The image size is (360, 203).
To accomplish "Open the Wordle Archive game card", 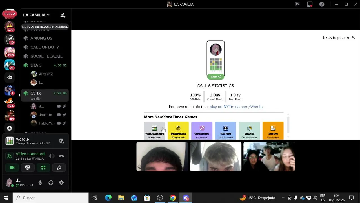I will 154,131.
